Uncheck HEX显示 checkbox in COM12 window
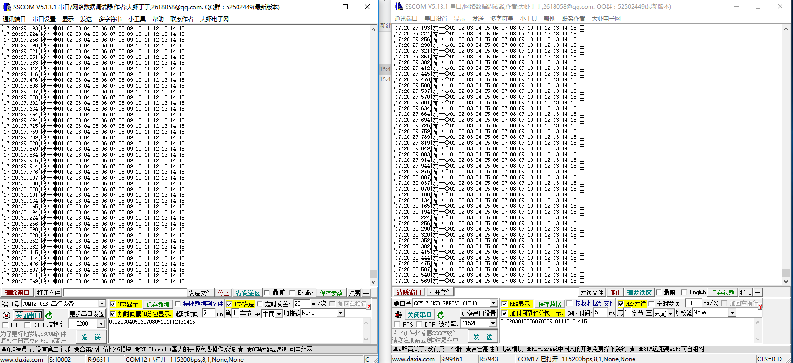 pyautogui.click(x=113, y=304)
